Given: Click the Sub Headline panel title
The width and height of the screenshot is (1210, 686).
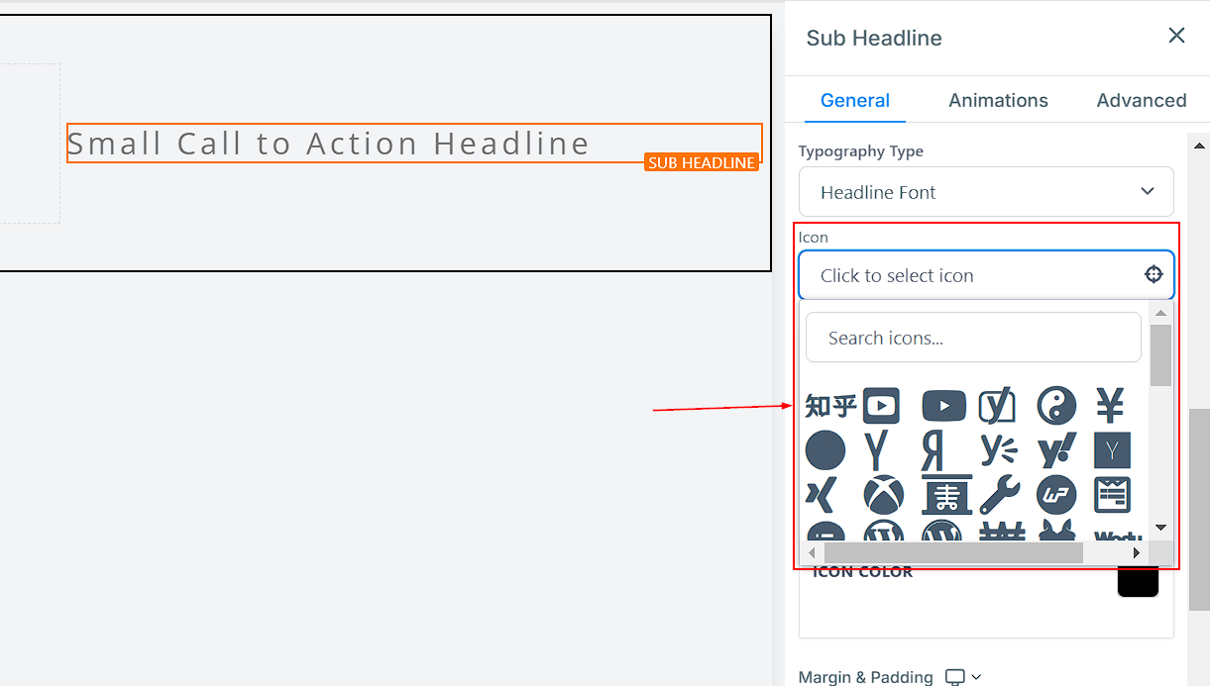Looking at the screenshot, I should click(x=874, y=38).
